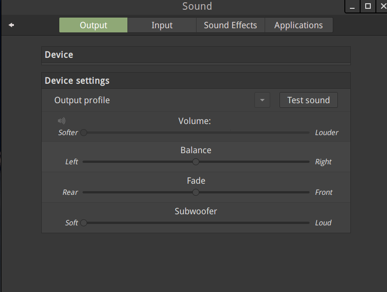Screen dimensions: 387x292
Task: Switch to the Input tab
Action: click(x=162, y=25)
